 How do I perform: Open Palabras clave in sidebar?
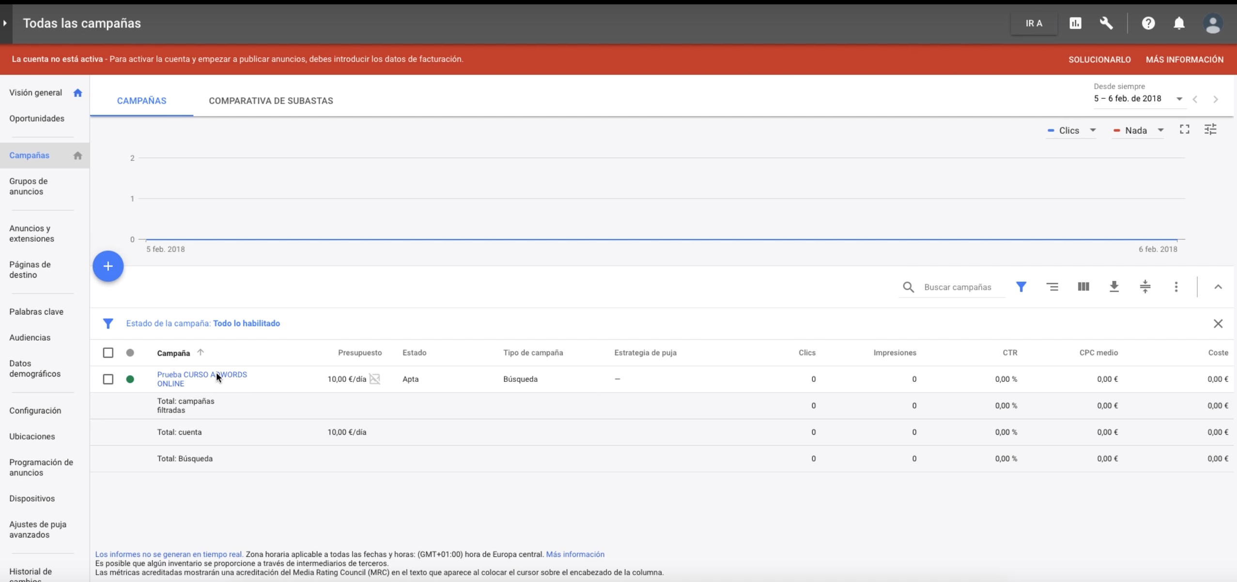pos(36,312)
